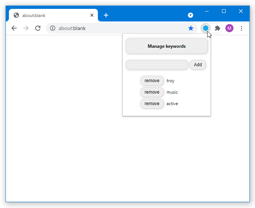Viewport: 255px width, 208px height.
Task: Click the forward navigation arrow
Action: [26, 28]
